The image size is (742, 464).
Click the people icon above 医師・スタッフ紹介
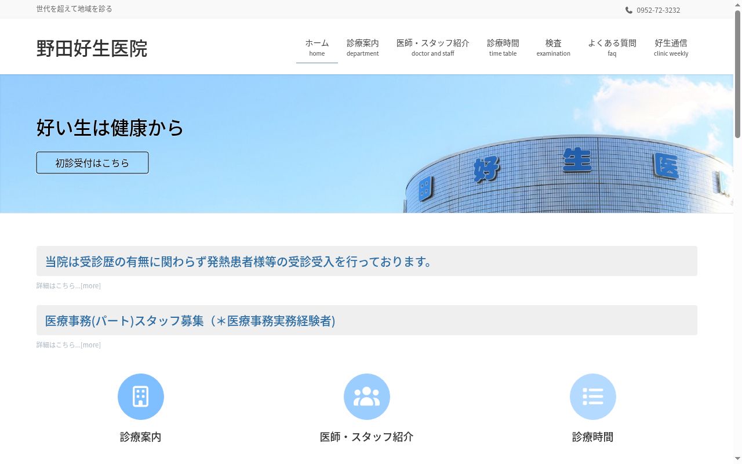click(367, 397)
